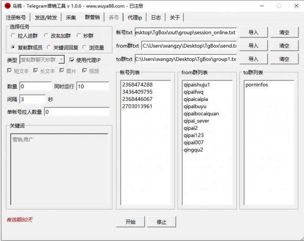Select qipaibuyu in from群列表
The width and height of the screenshot is (304, 241).
tap(195, 106)
